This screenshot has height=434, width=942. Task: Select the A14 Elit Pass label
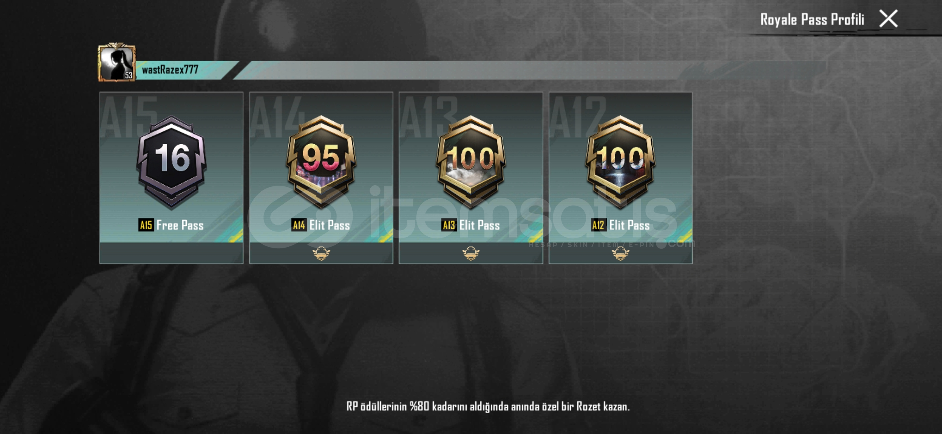click(321, 225)
